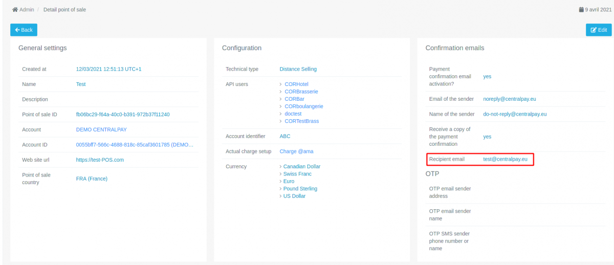Select the CORBar API user
This screenshot has height=265, width=614.
295,99
